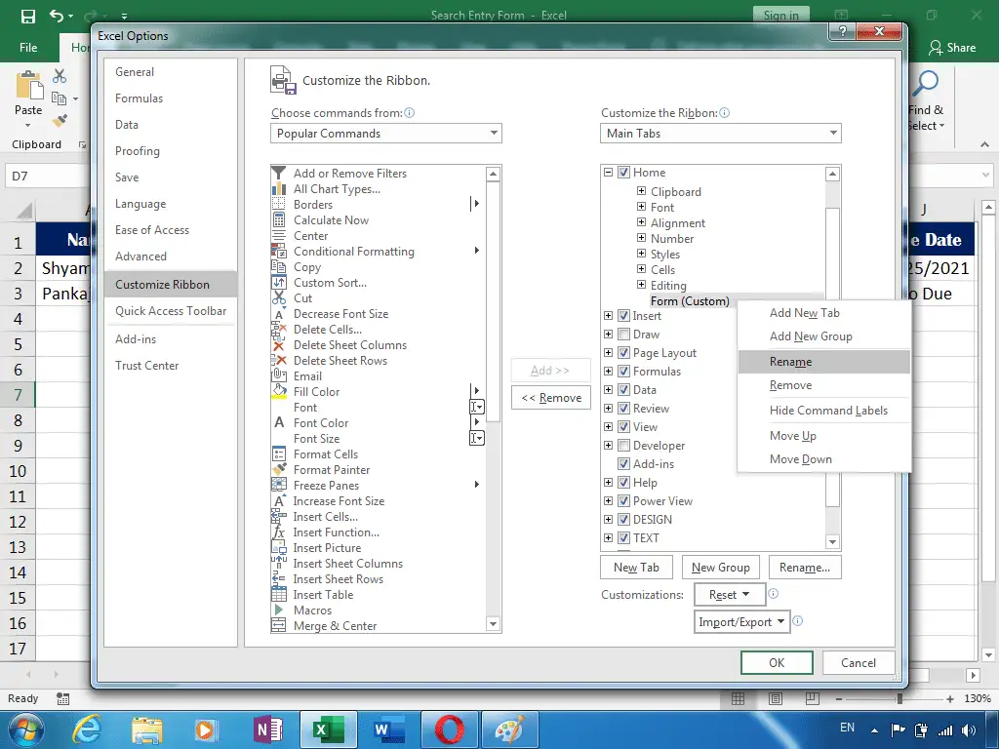Click the Undo arrow in Excel title bar
The height and width of the screenshot is (749, 999).
pos(56,16)
